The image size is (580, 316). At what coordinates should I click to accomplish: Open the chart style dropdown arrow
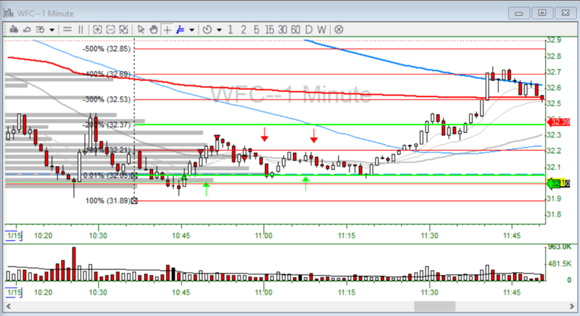pos(52,30)
